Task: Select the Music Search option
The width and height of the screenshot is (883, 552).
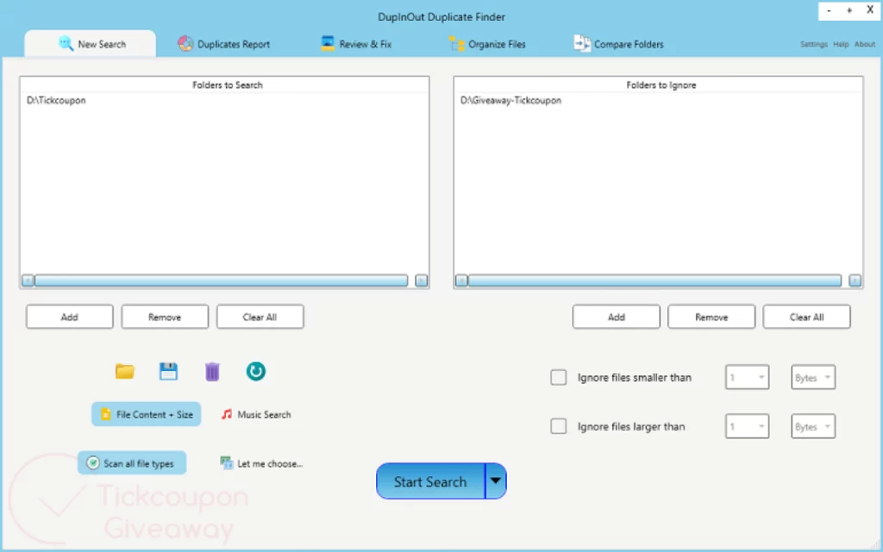Action: 256,414
